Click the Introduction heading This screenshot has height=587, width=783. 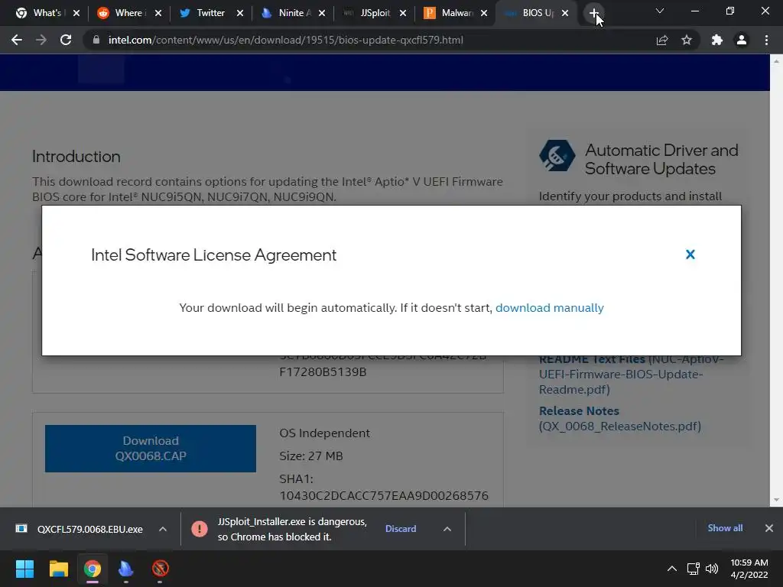tap(76, 156)
